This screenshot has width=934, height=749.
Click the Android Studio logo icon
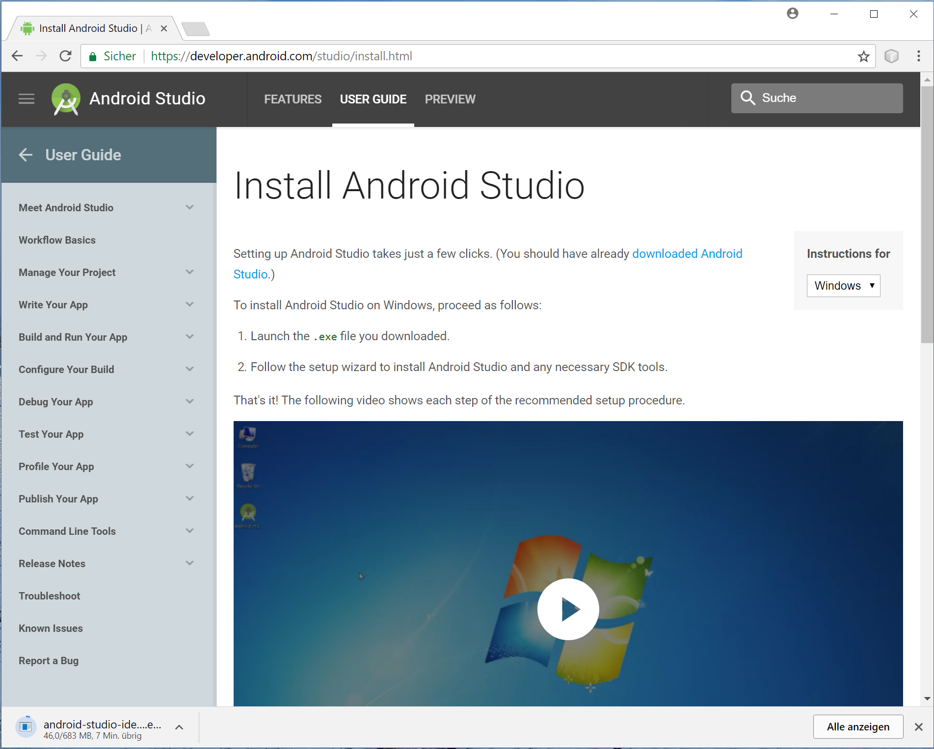tap(66, 99)
